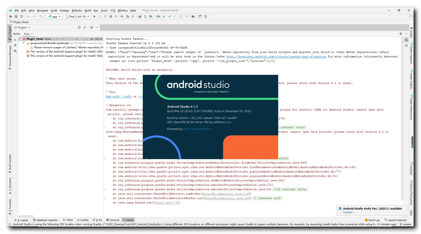Click the Debug app bug icon
Viewport: 421px width, 234px height.
coord(111,16)
